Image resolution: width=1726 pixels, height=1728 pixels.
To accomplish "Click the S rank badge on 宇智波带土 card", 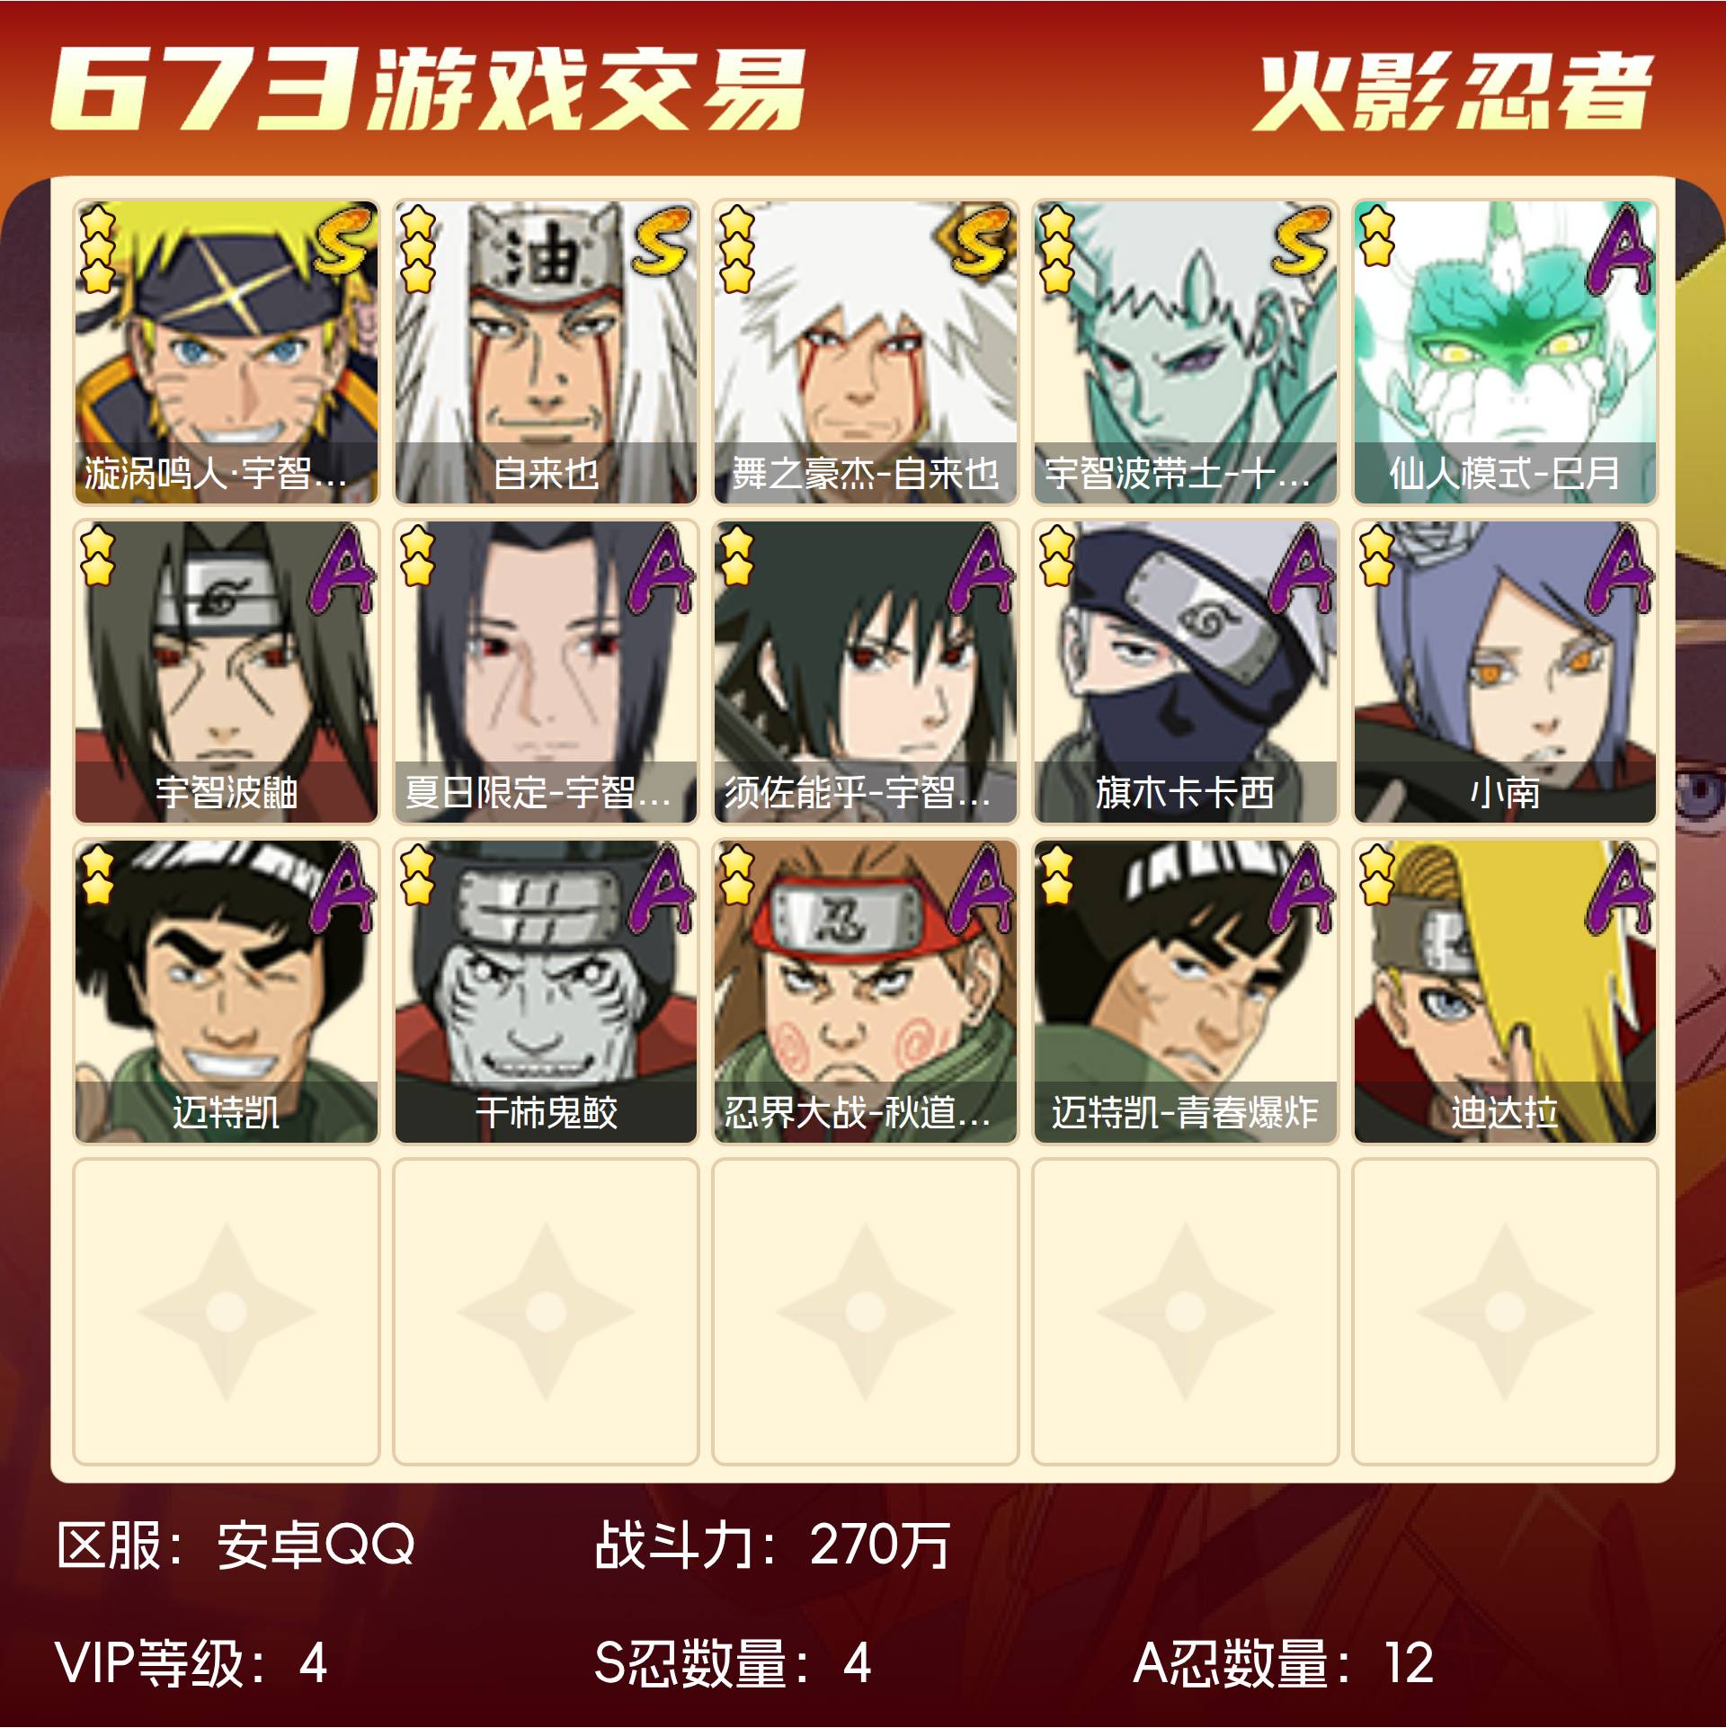I will click(x=1302, y=239).
